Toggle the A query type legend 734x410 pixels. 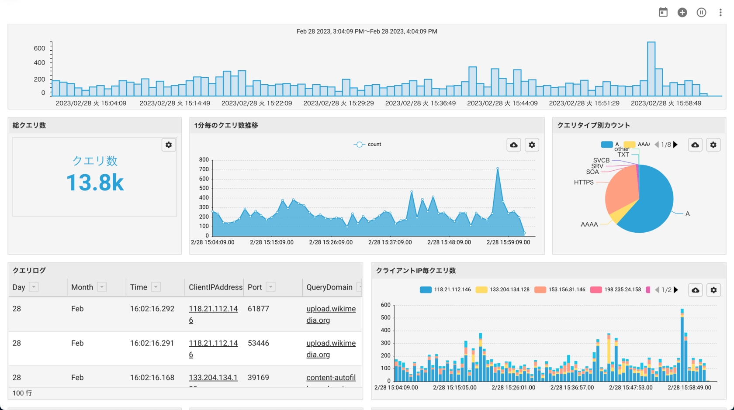(610, 145)
